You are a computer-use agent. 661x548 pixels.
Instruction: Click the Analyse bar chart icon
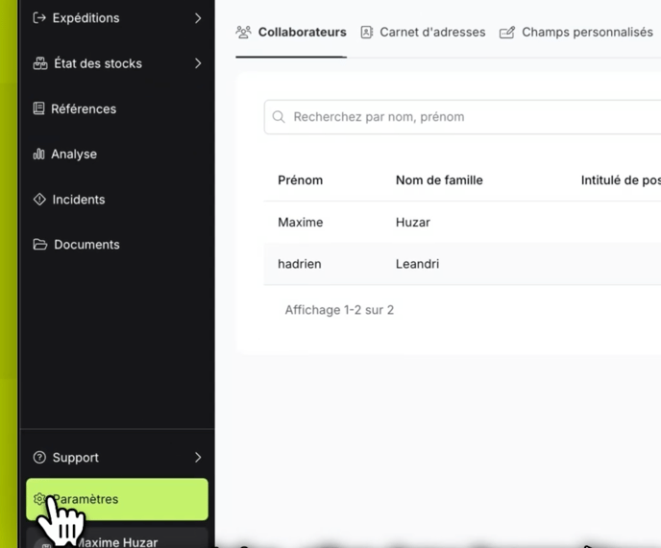[x=39, y=154]
